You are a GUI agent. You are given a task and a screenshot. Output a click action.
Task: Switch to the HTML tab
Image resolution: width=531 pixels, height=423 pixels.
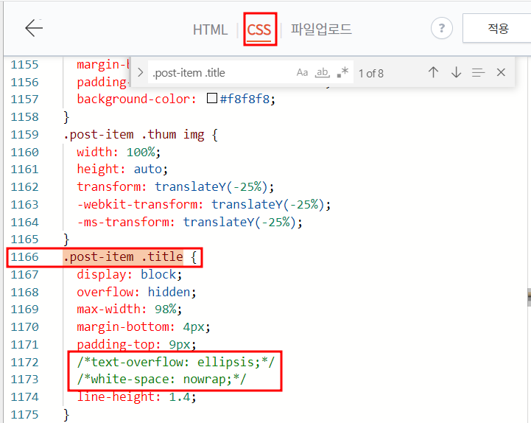[210, 29]
